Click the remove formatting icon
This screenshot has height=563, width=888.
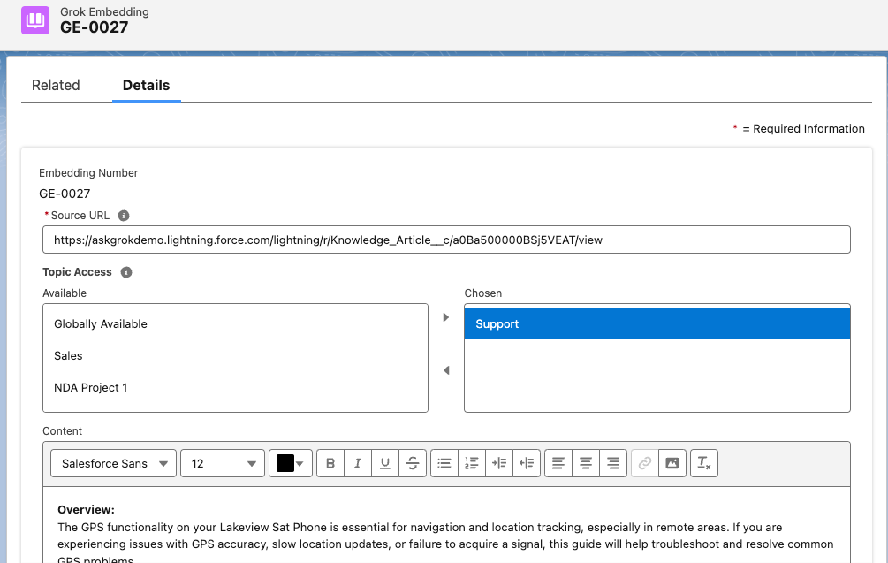click(x=704, y=463)
